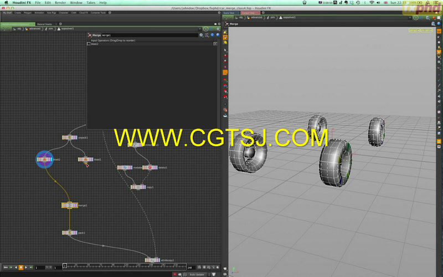Open the Auto Update mode dropdown
The image size is (443, 277).
coord(199,274)
